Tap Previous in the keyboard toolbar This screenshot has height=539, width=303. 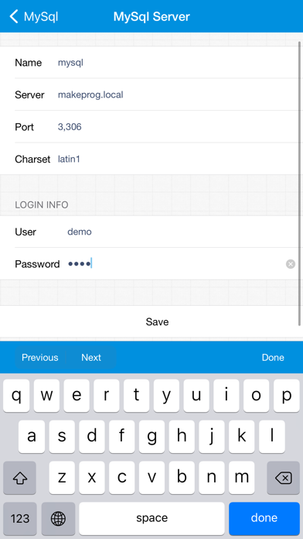tap(39, 358)
